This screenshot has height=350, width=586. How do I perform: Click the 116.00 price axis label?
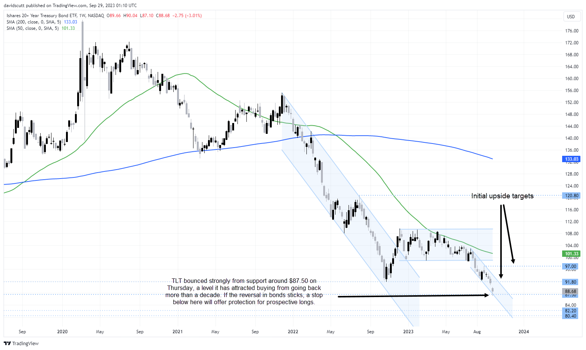[x=571, y=210]
